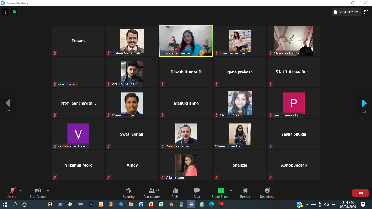Click the Amey participant name
Image resolution: width=372 pixels, height=209 pixels.
pyautogui.click(x=132, y=165)
